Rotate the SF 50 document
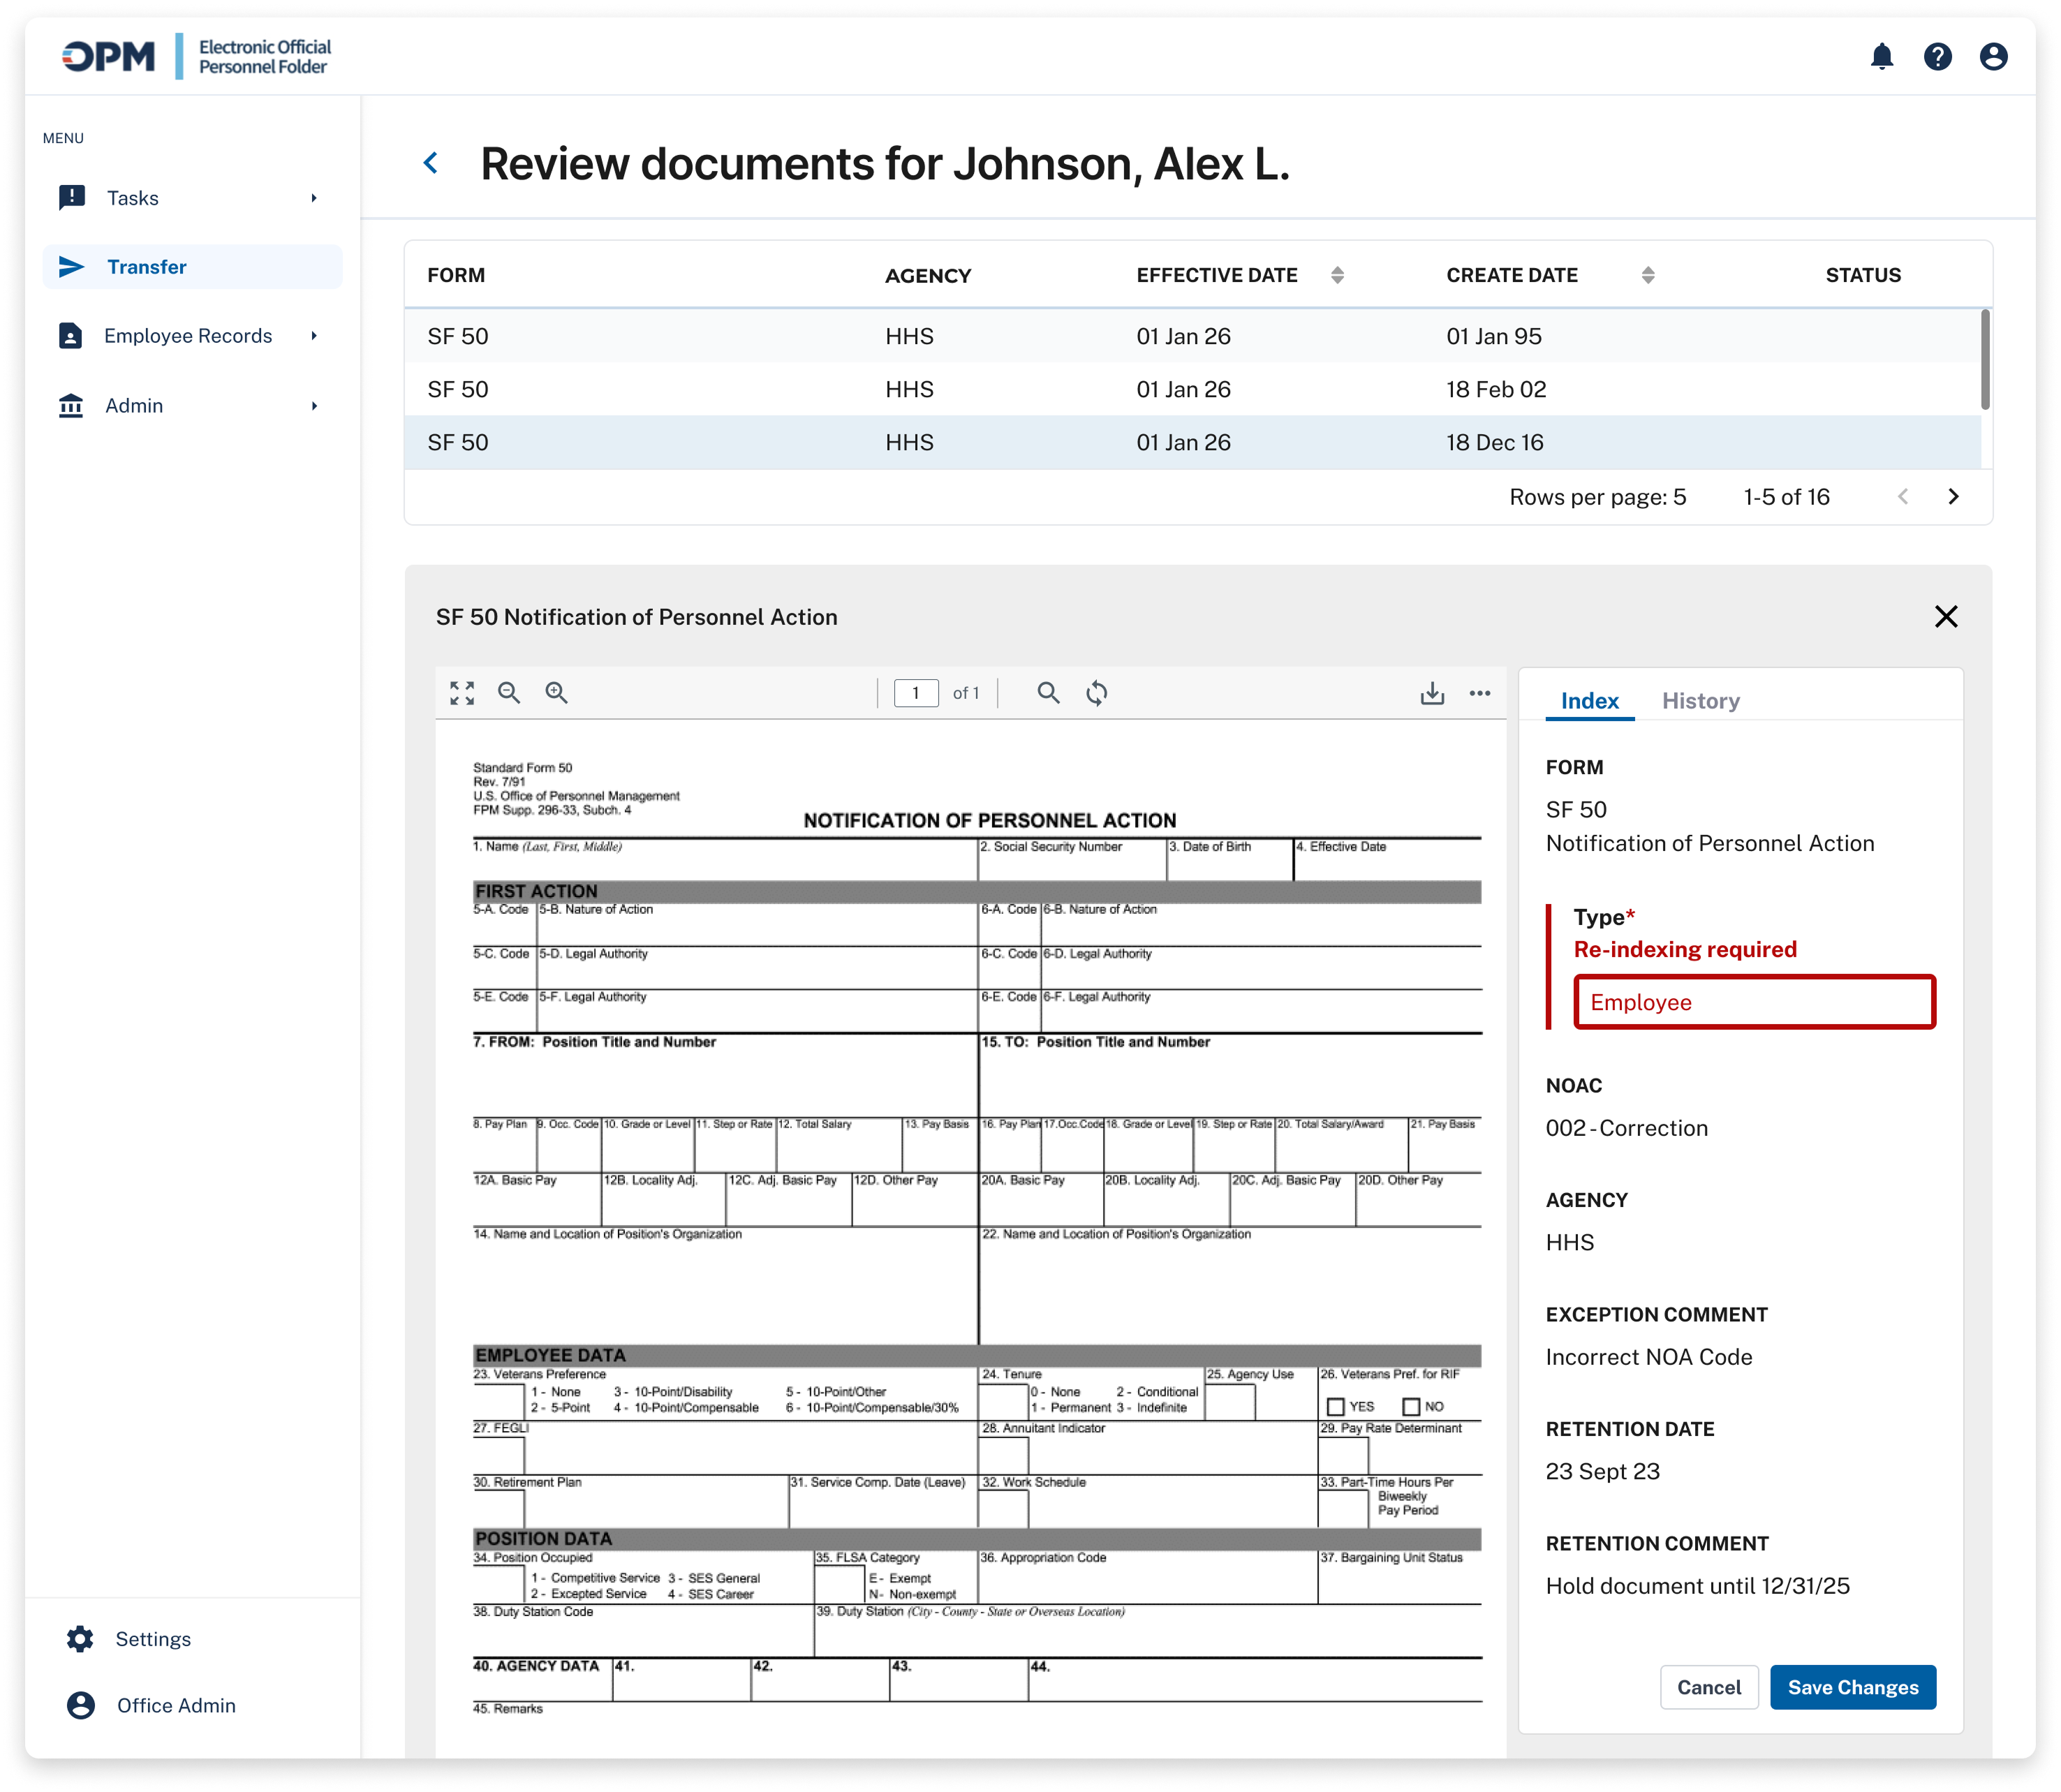 click(x=1097, y=693)
